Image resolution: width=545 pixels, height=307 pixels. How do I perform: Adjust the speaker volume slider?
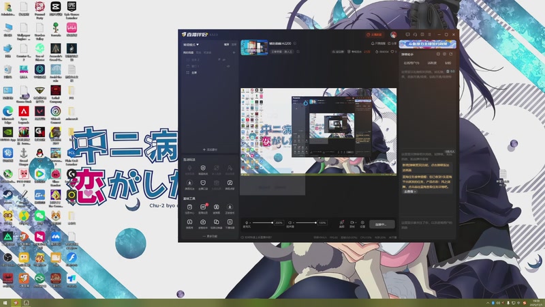point(306,223)
